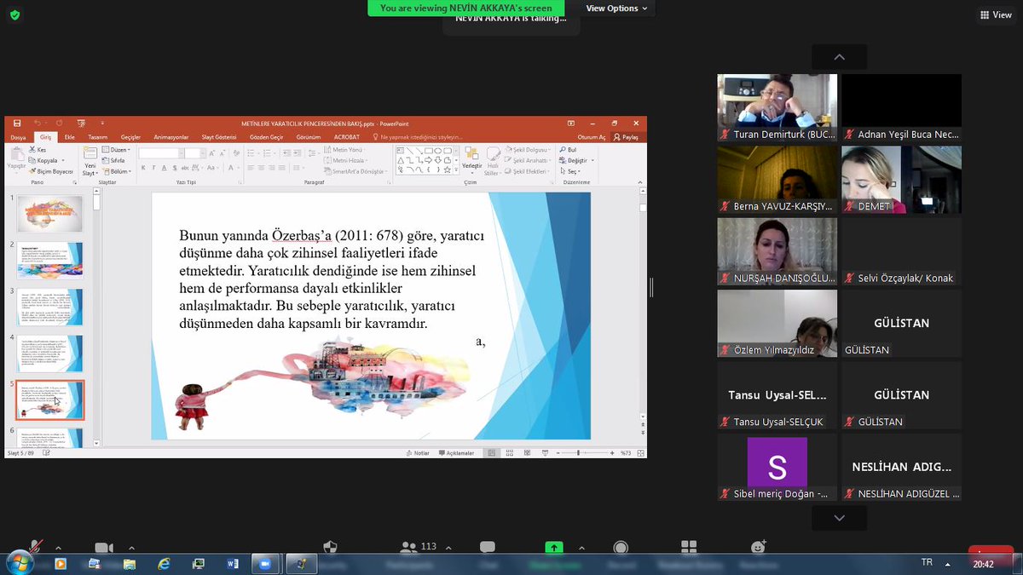Open the Zoom Reactions smiley icon

pyautogui.click(x=759, y=548)
